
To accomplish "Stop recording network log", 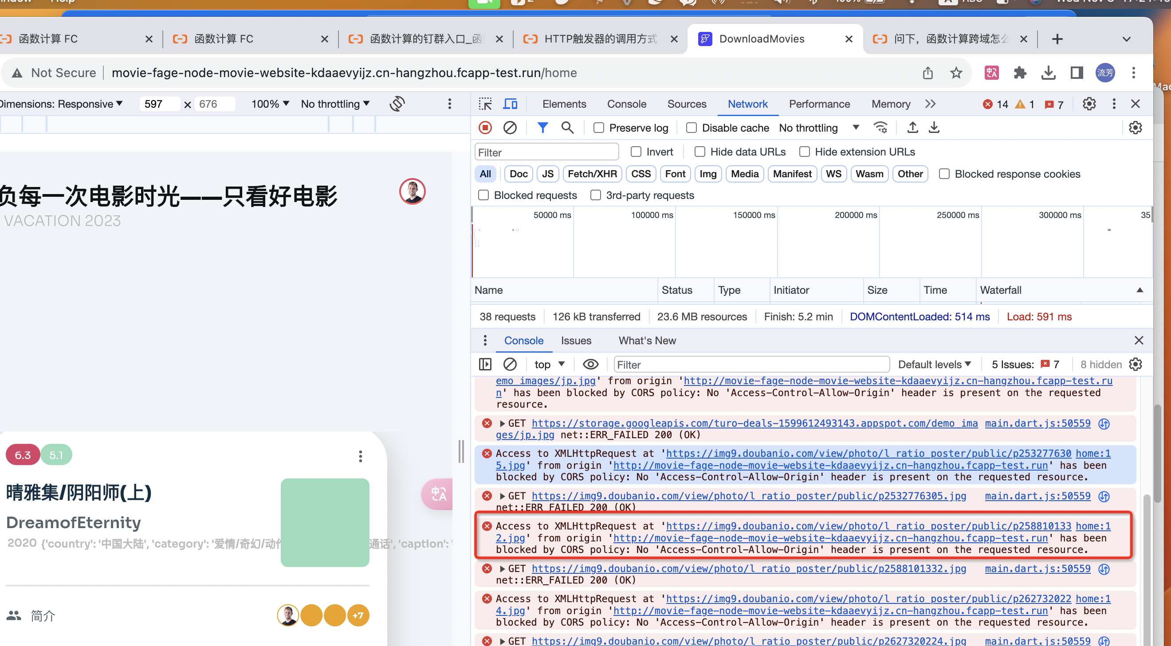I will [485, 128].
